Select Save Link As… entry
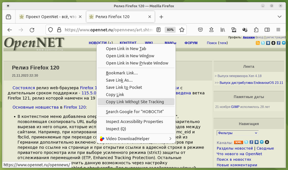This screenshot has height=170, width=288. pyautogui.click(x=136, y=80)
